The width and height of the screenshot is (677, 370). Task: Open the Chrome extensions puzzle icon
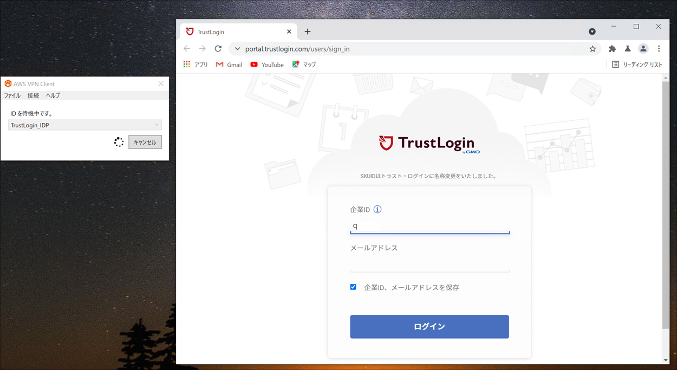pos(613,49)
